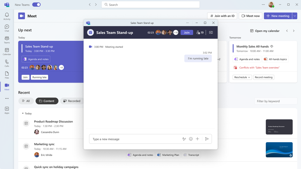Click Cassandra Dunn organizer name
This screenshot has height=169, width=301.
click(x=50, y=132)
